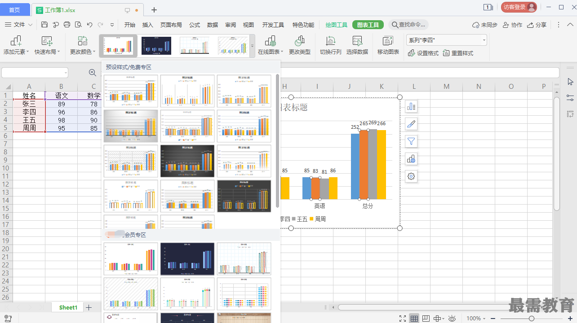Click 分享 (Share) button
This screenshot has height=323, width=577.
pos(537,25)
